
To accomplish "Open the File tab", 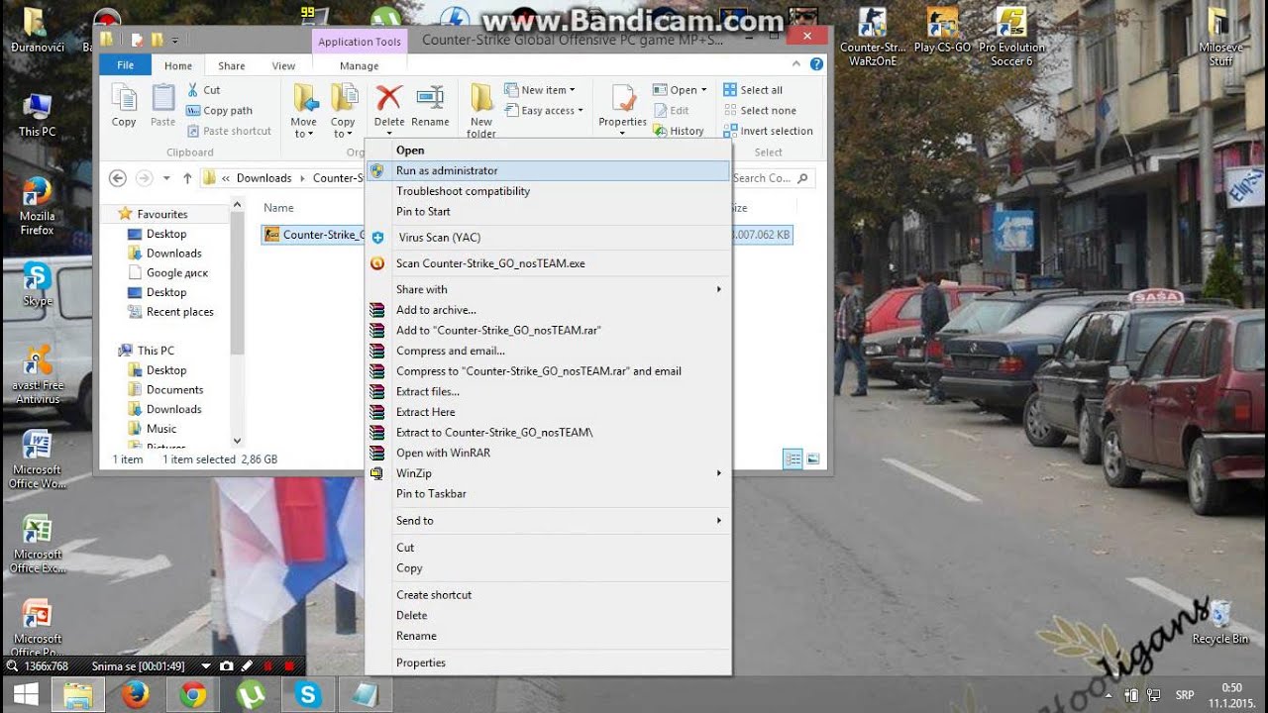I will [x=126, y=65].
